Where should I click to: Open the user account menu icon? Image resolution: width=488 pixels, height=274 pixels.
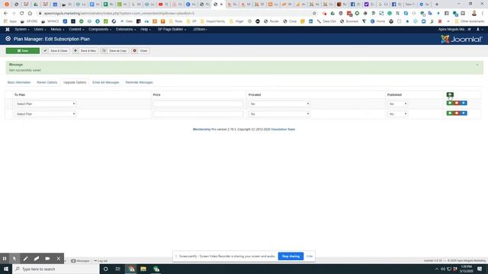(480, 29)
